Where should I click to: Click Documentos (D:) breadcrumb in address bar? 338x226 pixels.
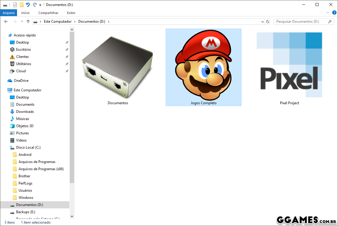pos(92,21)
